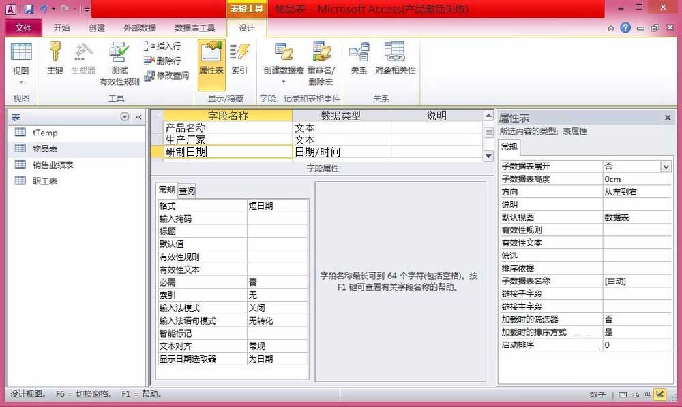The height and width of the screenshot is (407, 682).
Task: Click the 索引 property value 无
Action: [278, 295]
